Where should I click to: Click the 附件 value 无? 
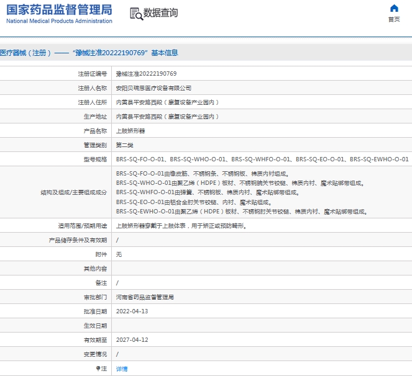click(119, 254)
